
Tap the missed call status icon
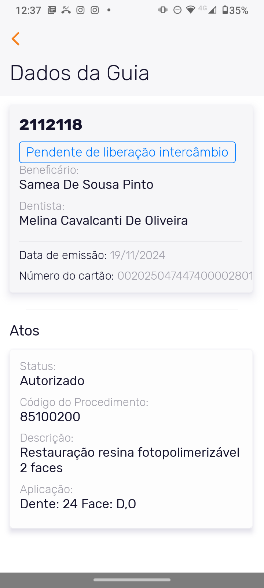66,10
